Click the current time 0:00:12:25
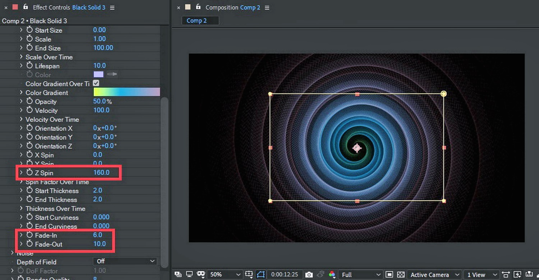The image size is (539, 280). pos(285,275)
